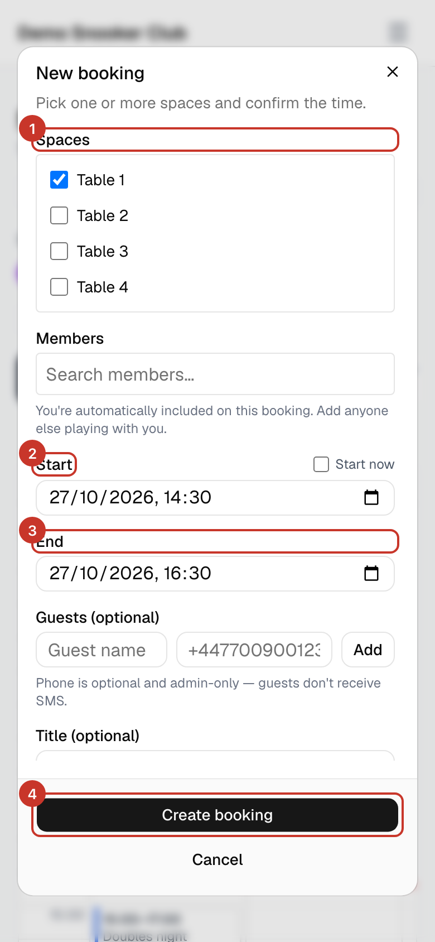Check the Table 4 checkbox

[59, 287]
